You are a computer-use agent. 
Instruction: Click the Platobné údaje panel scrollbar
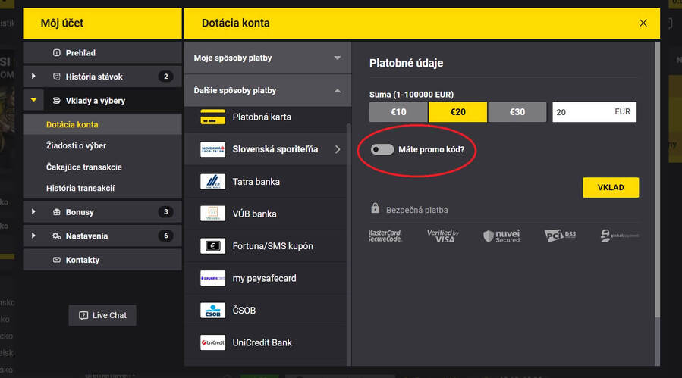[657, 179]
